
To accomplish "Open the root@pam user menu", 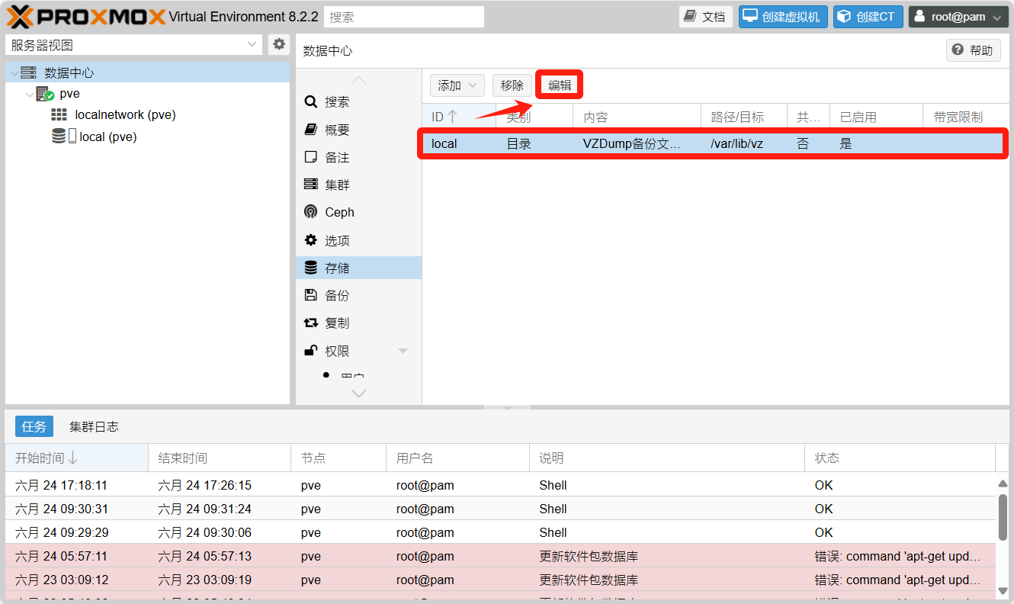I will 958,17.
